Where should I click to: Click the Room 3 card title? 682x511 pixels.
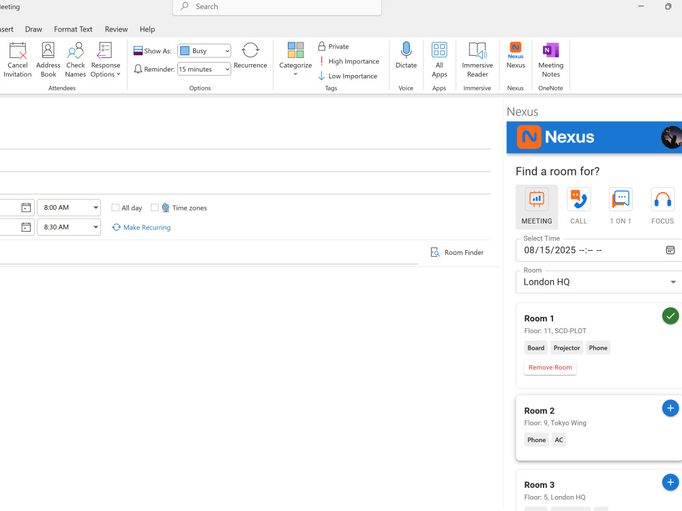coord(539,485)
